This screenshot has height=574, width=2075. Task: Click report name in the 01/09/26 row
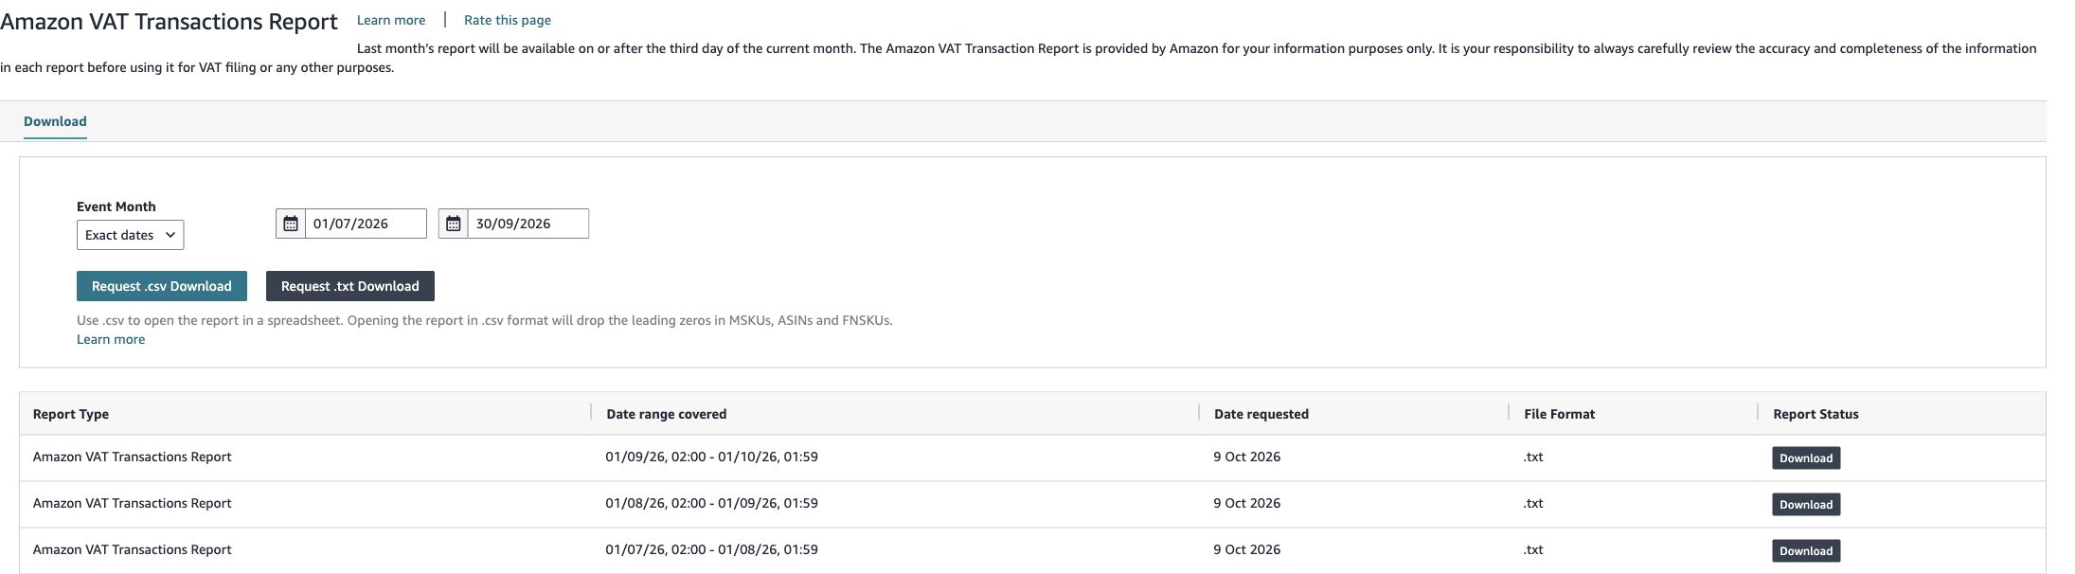[133, 457]
